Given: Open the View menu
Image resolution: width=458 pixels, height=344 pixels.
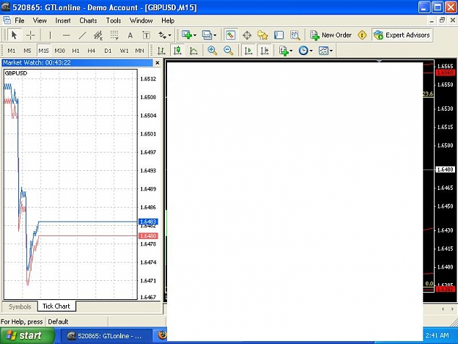Looking at the screenshot, I should [40, 21].
